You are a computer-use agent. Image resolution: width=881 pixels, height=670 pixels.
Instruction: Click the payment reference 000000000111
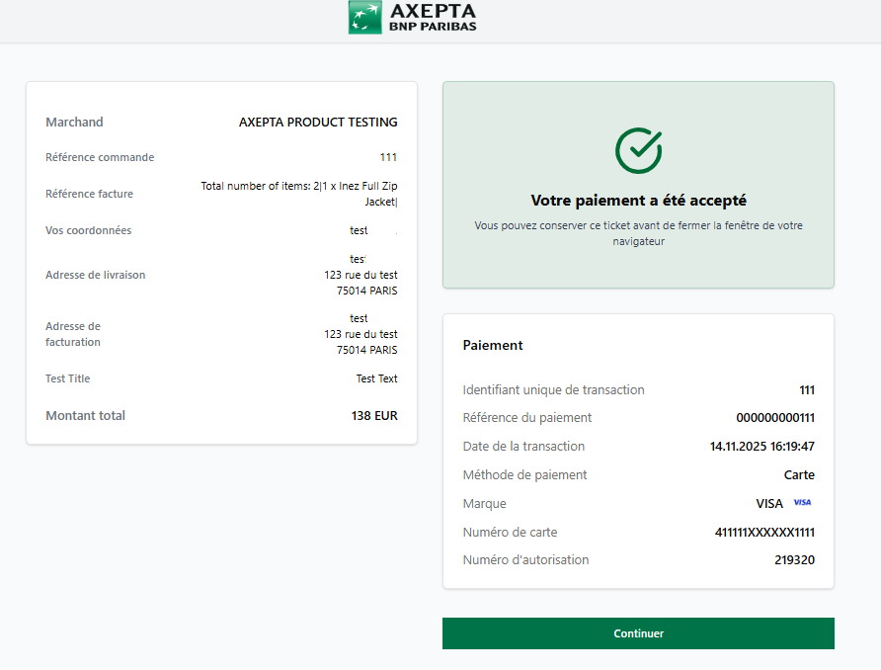coord(774,418)
